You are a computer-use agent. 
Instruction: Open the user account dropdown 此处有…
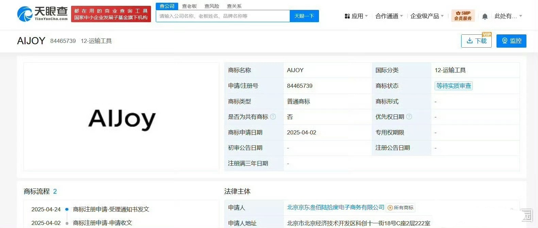click(508, 16)
